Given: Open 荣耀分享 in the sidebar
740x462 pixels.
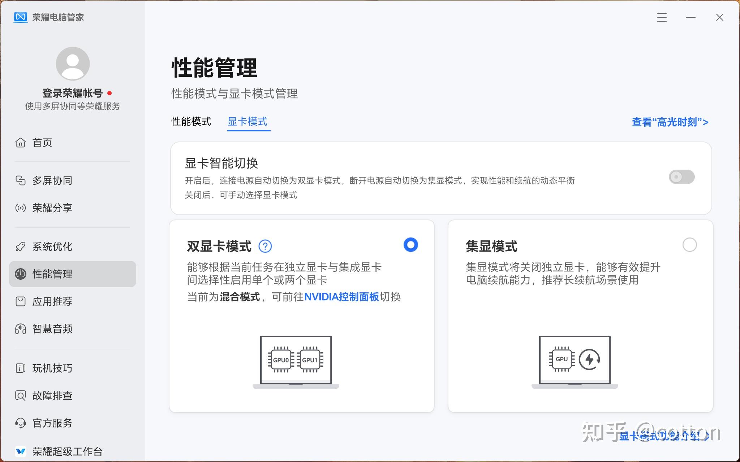Looking at the screenshot, I should pos(73,208).
